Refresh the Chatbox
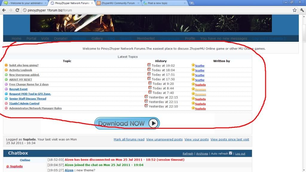Screen dimensions: 306x172 click(x=188, y=154)
